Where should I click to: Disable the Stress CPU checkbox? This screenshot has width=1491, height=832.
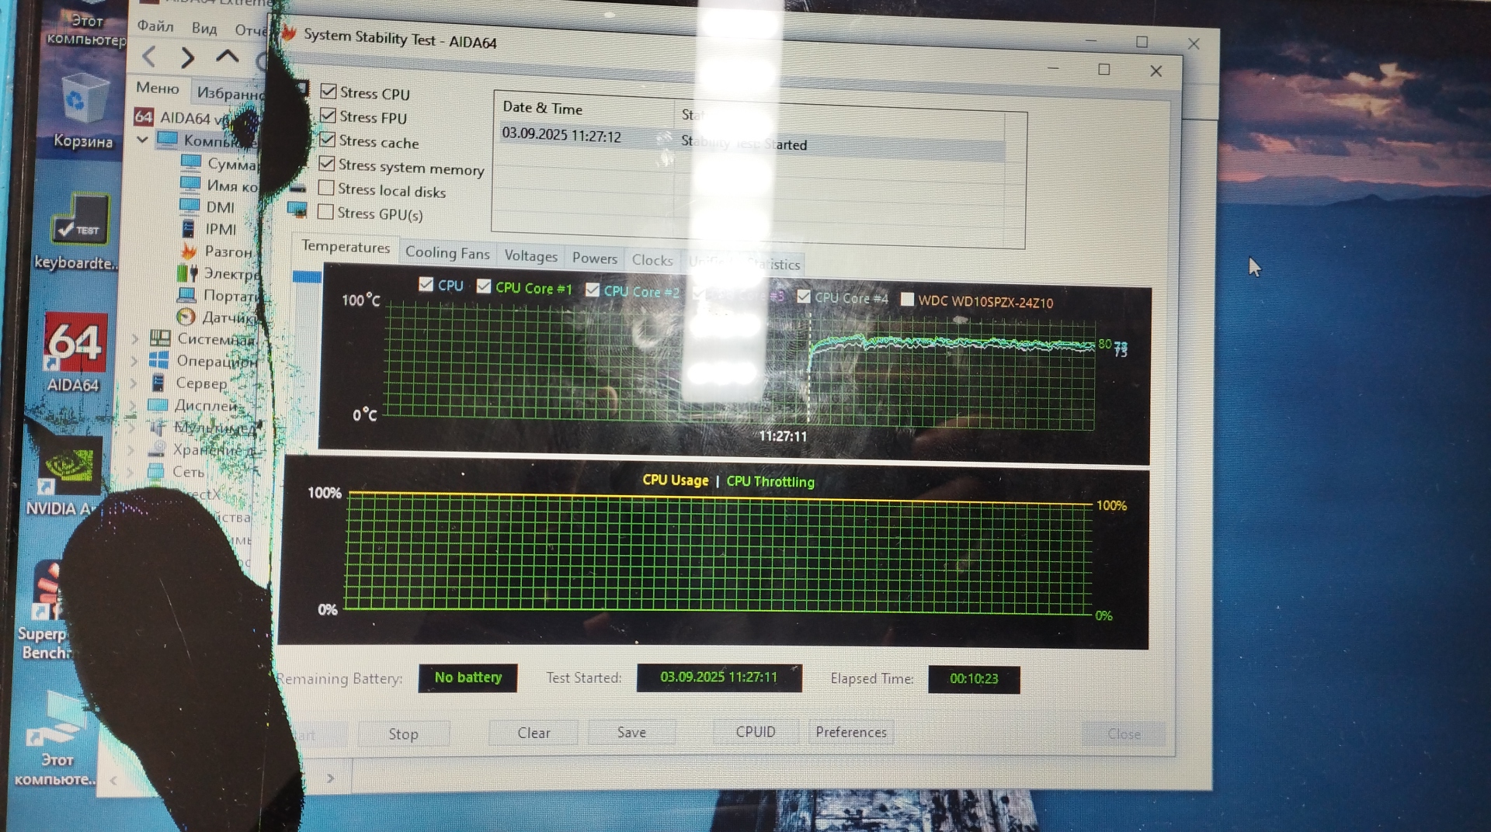click(x=328, y=92)
